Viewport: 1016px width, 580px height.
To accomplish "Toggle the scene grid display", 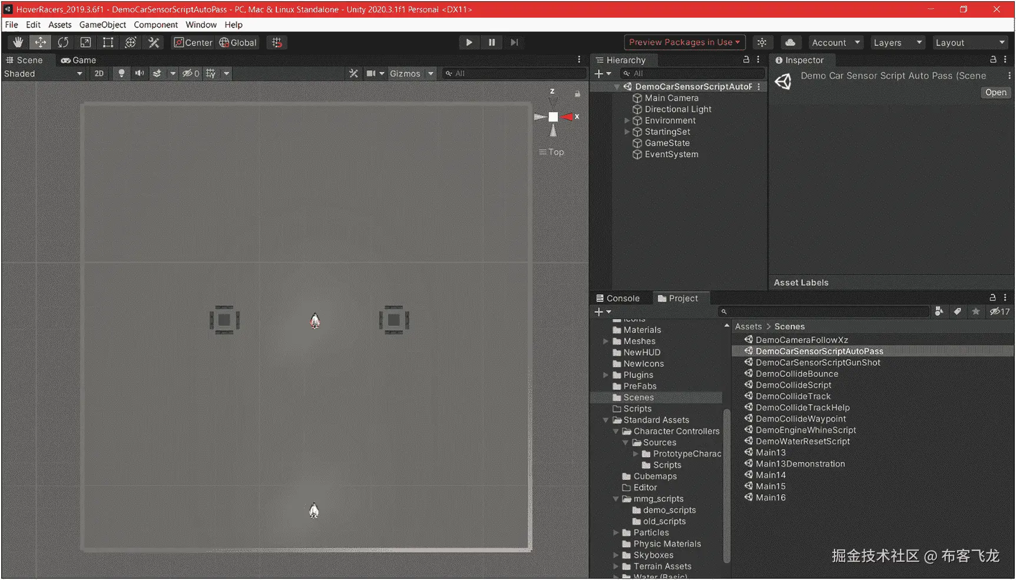I will coord(211,74).
